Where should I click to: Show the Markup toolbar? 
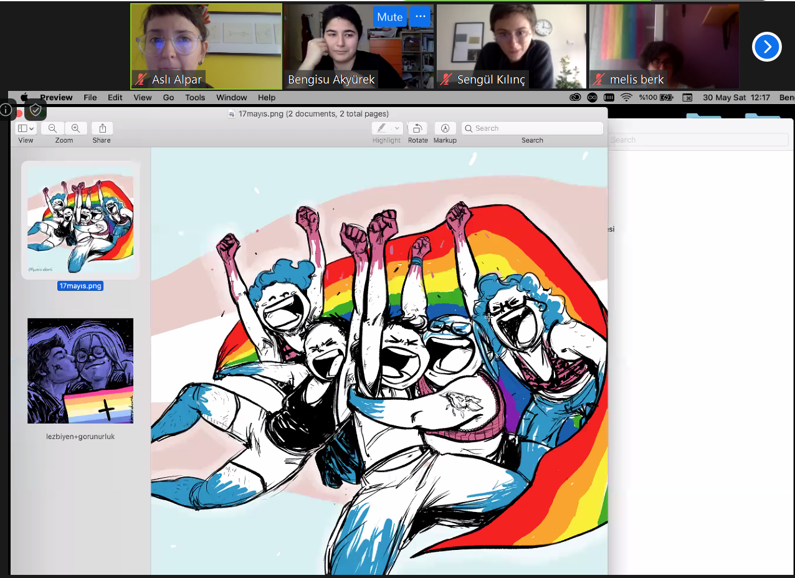[x=445, y=128]
